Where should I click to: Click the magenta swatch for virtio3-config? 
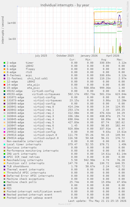[x=4, y=132]
